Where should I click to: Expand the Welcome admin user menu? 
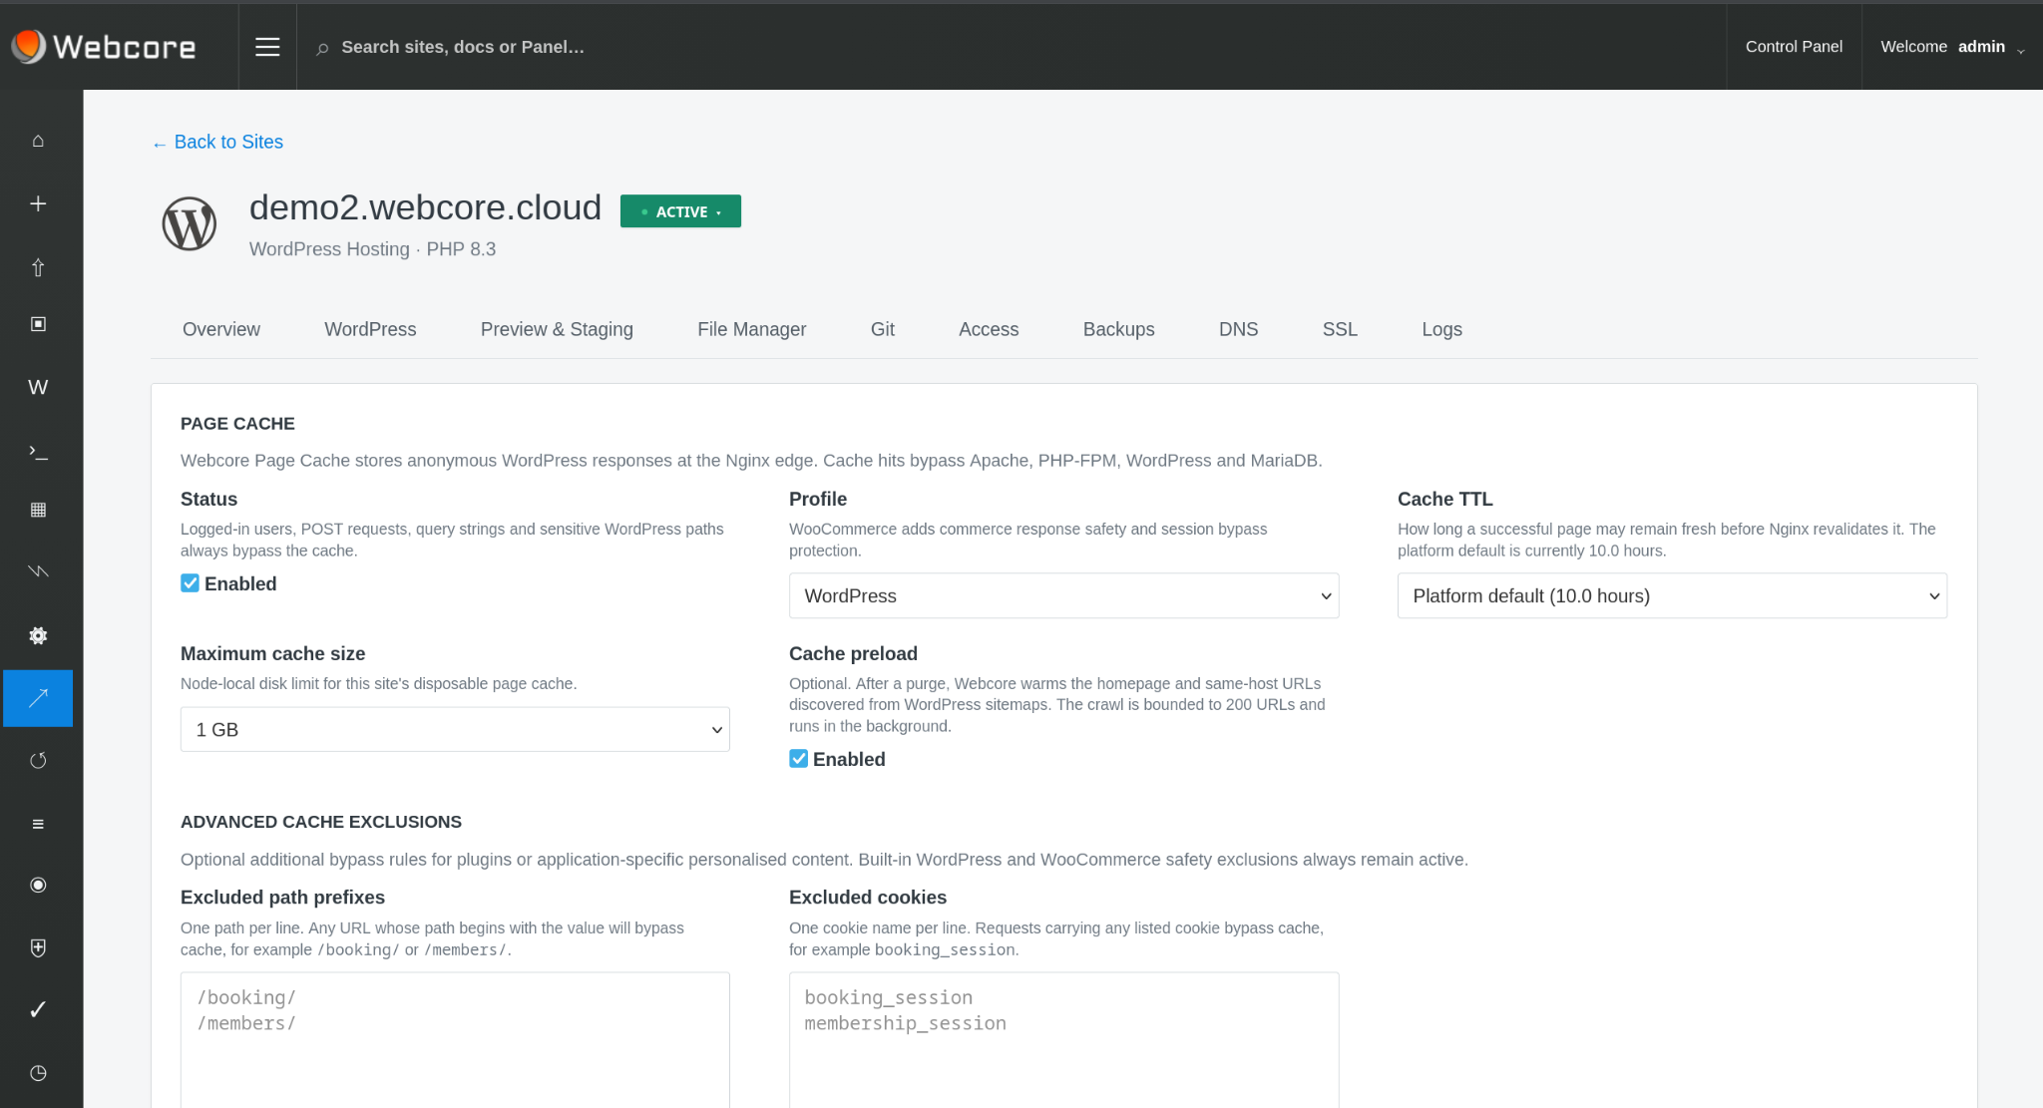[x=1951, y=47]
